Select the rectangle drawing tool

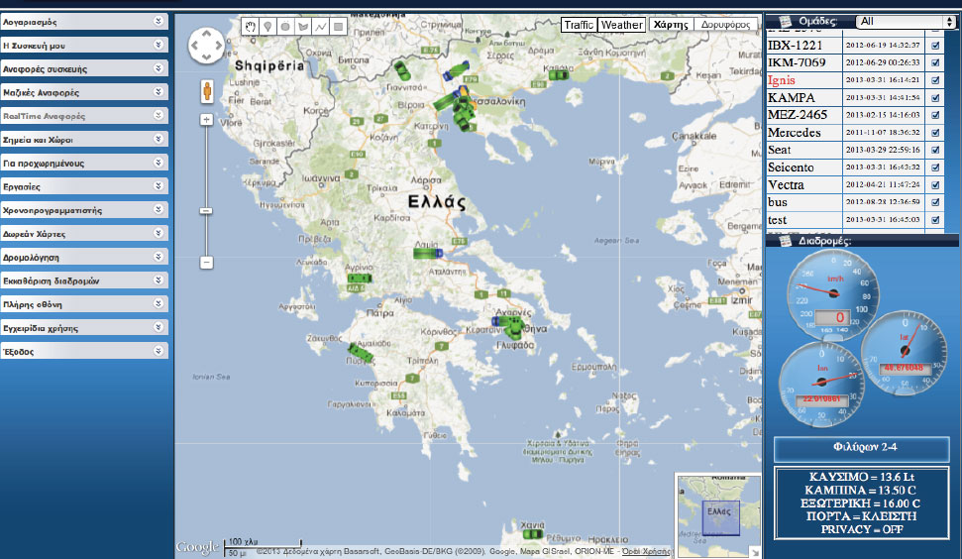339,27
